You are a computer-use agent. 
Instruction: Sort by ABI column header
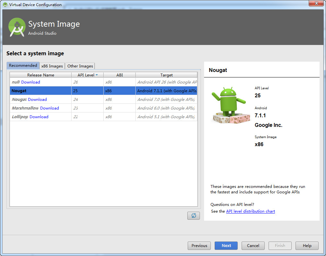tap(120, 75)
